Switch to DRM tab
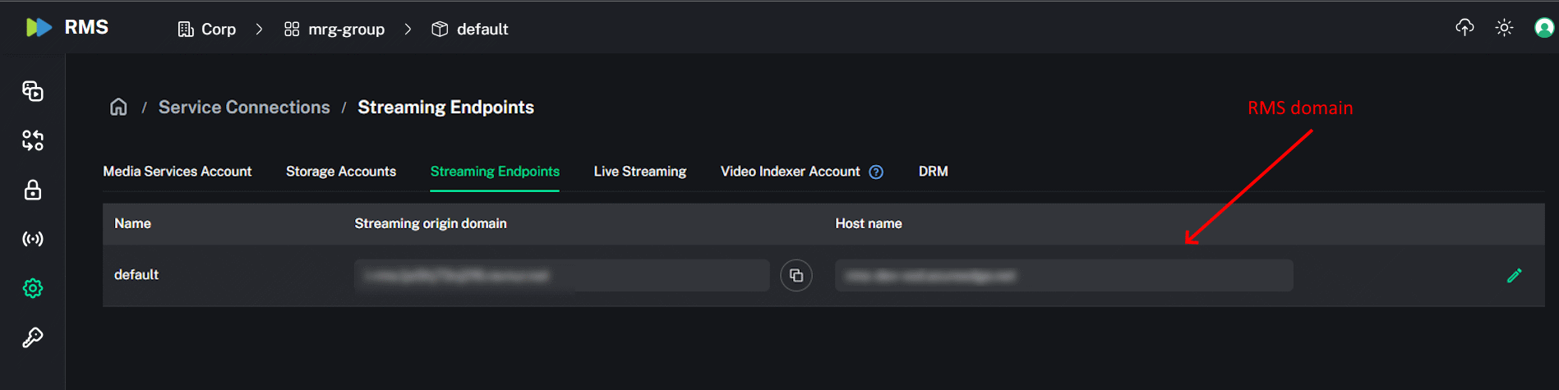Viewport: 1559px width, 390px height. (x=934, y=171)
